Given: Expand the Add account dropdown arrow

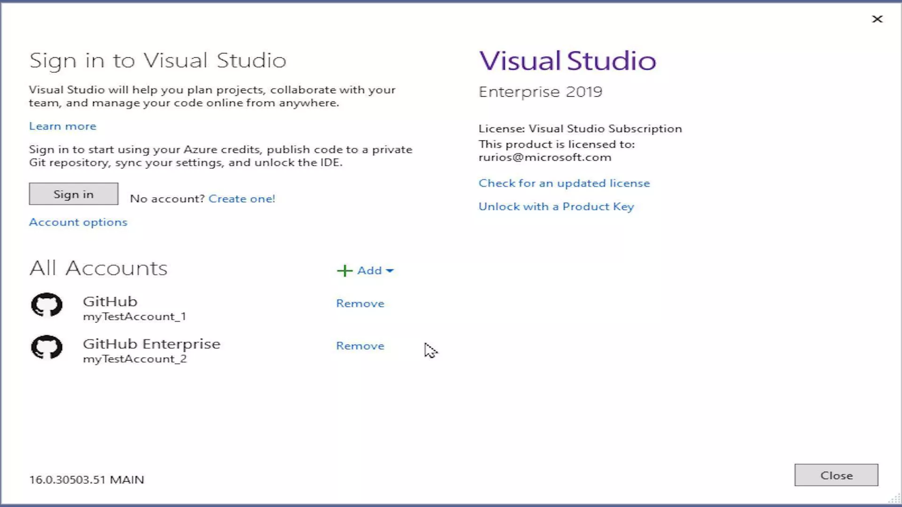Looking at the screenshot, I should [x=389, y=271].
